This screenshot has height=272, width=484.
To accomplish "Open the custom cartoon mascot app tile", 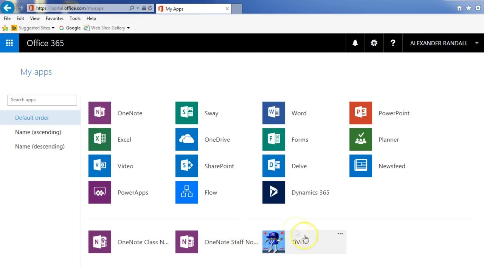I will click(x=274, y=242).
